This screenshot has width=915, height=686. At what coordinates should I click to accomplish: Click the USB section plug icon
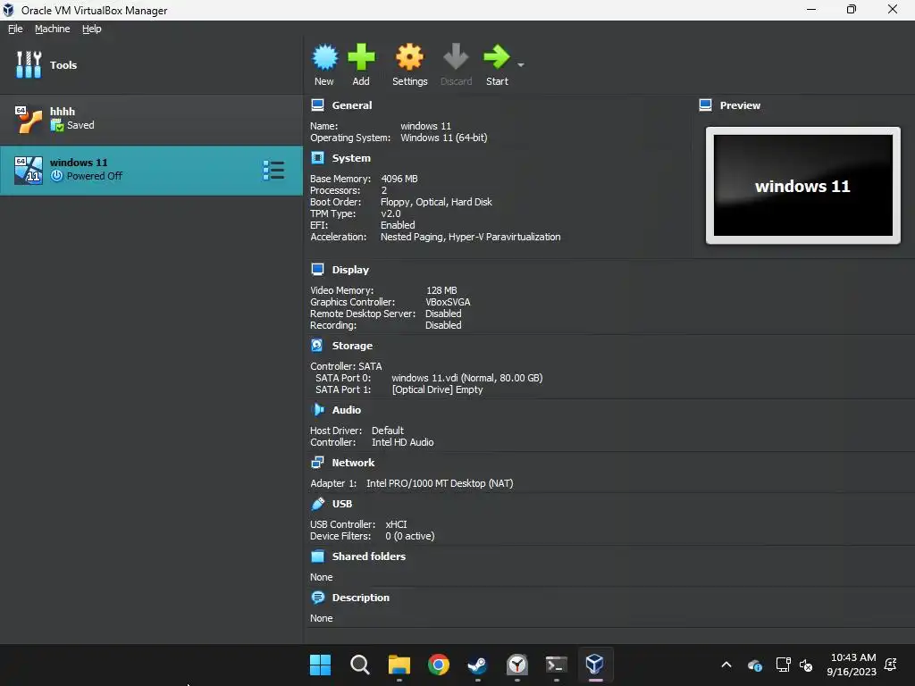pos(317,504)
